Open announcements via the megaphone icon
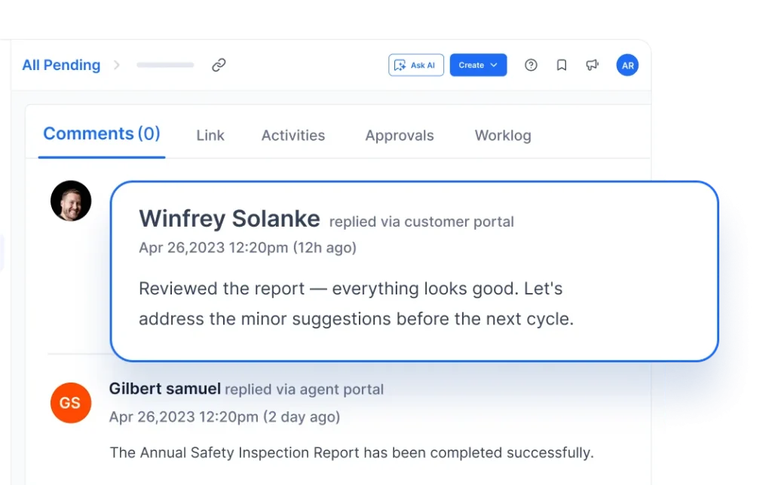 592,65
